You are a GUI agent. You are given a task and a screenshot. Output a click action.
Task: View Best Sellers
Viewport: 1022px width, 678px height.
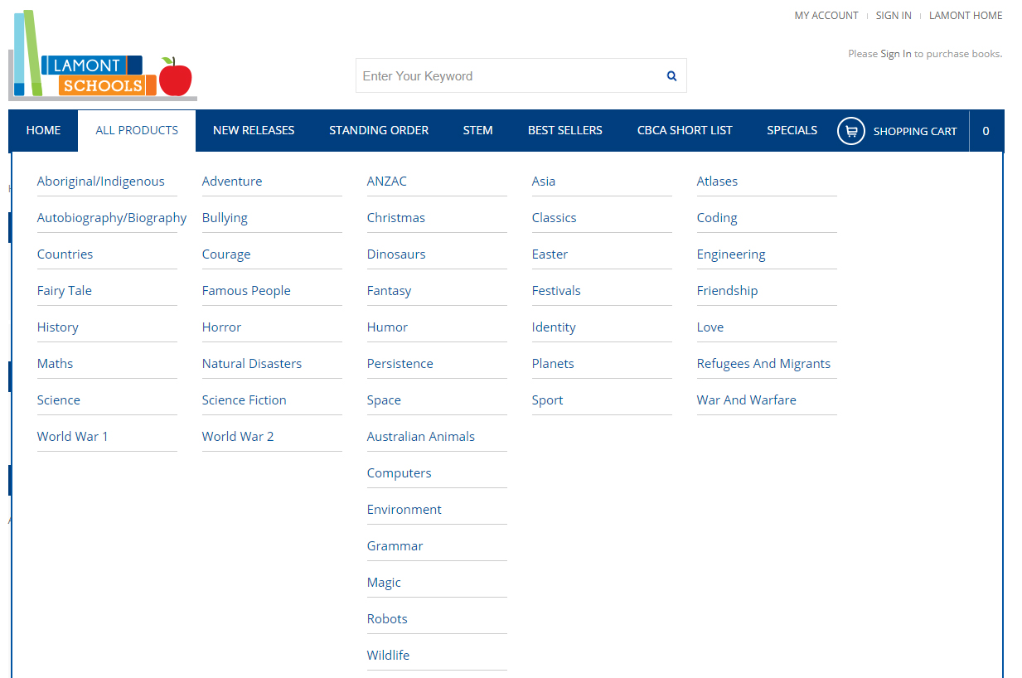[x=564, y=130]
